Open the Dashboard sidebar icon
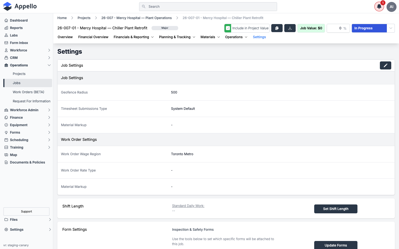Viewport: 399px width, 249px height. [6, 20]
